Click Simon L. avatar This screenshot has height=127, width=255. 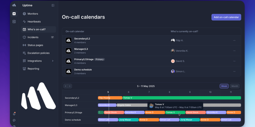click(173, 72)
